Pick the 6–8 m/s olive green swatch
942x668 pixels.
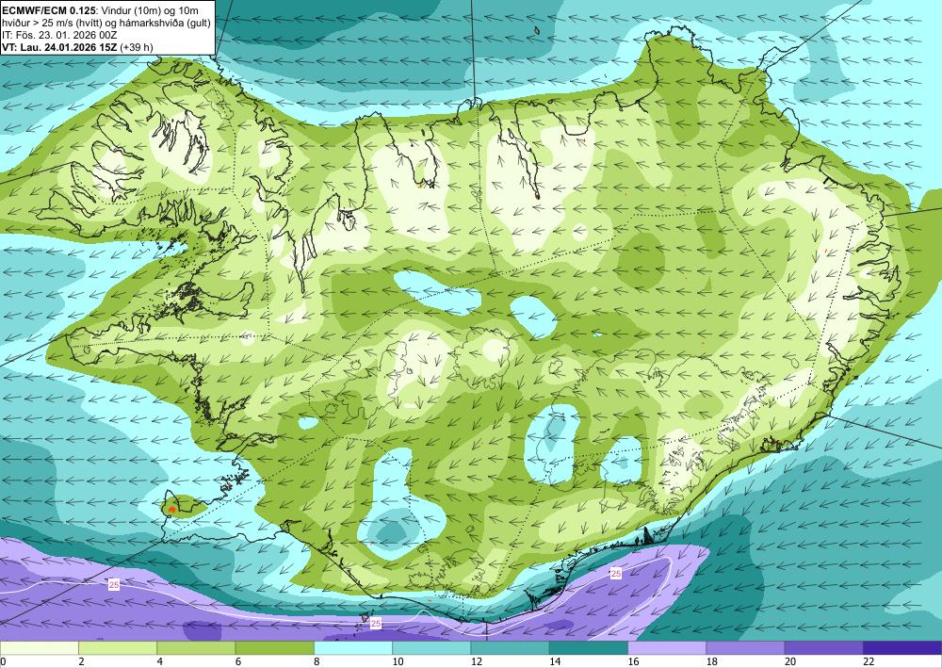pyautogui.click(x=274, y=647)
